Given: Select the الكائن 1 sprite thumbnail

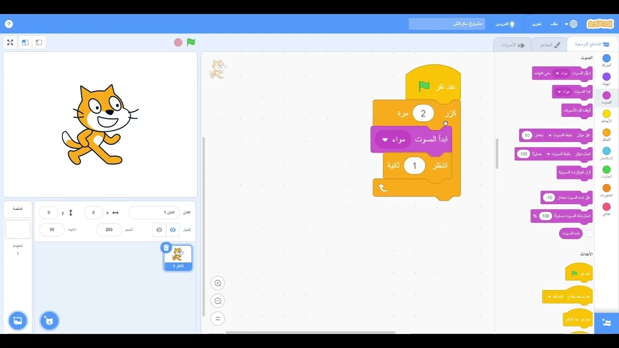Looking at the screenshot, I should (178, 258).
